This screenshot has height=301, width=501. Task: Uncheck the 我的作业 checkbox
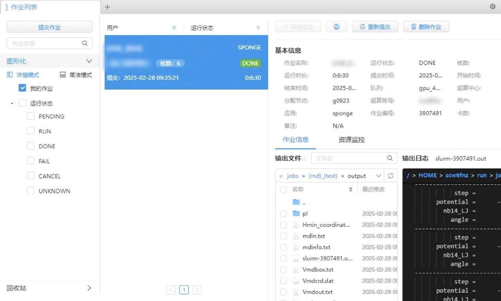(x=23, y=88)
